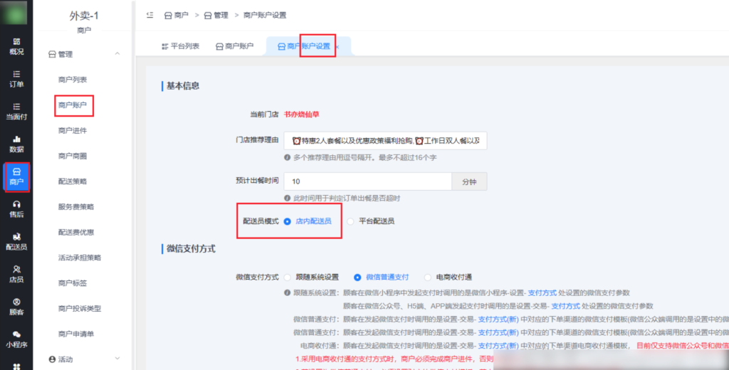Select 跟随系统设置 WeChat payment option

click(x=288, y=277)
